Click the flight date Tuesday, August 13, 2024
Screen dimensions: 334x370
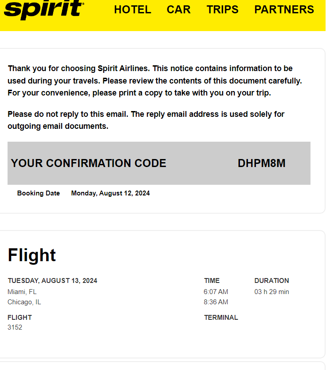(x=52, y=281)
